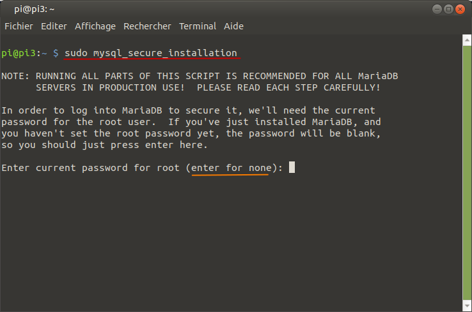
Task: Click the 'PLEASE READ EACH STEP CAREFULLY!' text
Action: coord(288,87)
